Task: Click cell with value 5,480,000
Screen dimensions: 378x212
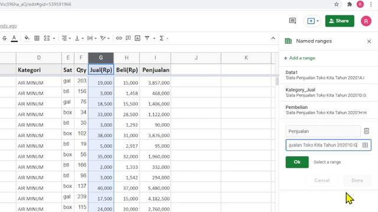Action: pos(155,187)
